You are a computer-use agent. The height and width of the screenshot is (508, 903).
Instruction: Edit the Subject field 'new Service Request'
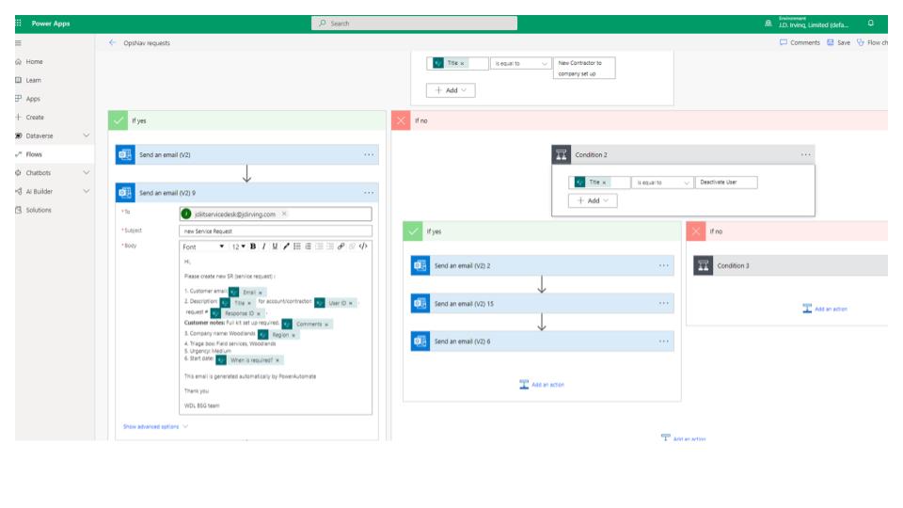[x=276, y=231]
